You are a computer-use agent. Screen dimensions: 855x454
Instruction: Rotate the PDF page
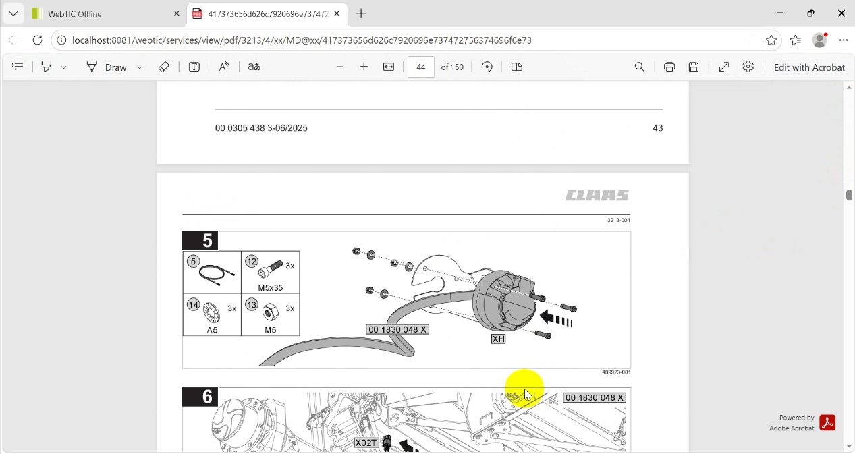pos(487,67)
